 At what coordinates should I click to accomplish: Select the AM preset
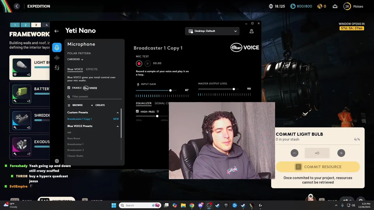click(69, 133)
